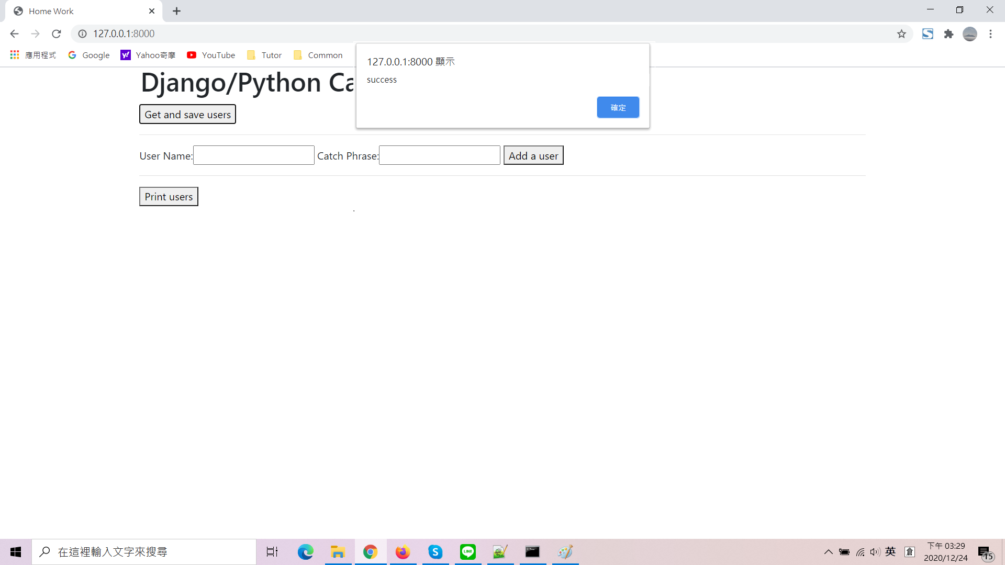The width and height of the screenshot is (1005, 565).
Task: Open the Extensions puzzle icon
Action: pyautogui.click(x=948, y=34)
